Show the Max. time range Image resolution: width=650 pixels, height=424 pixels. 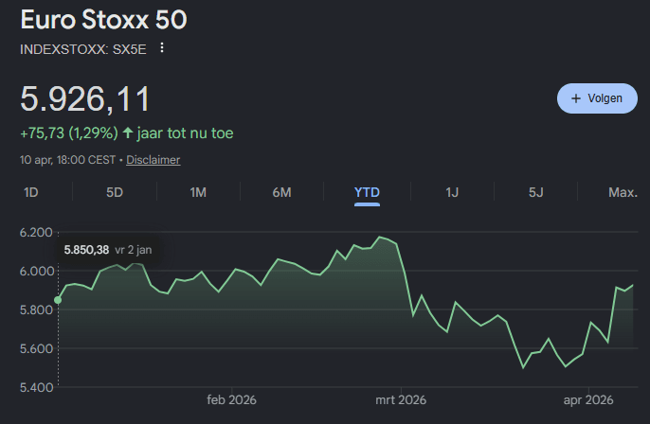pyautogui.click(x=622, y=192)
